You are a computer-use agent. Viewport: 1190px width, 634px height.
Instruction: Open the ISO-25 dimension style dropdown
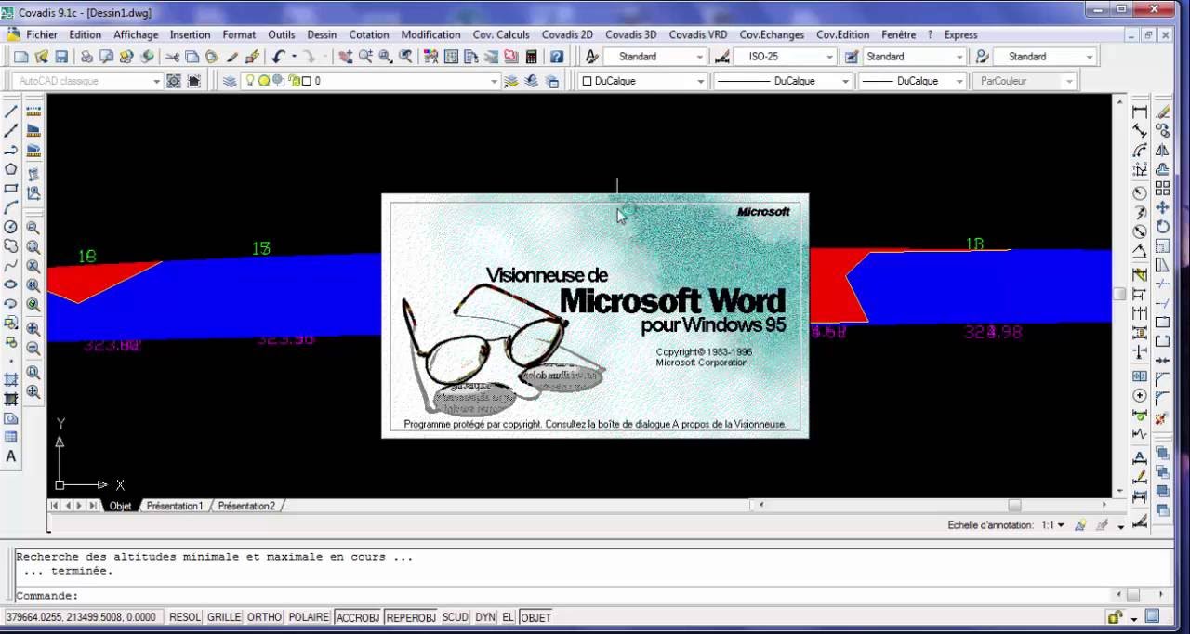[x=830, y=57]
